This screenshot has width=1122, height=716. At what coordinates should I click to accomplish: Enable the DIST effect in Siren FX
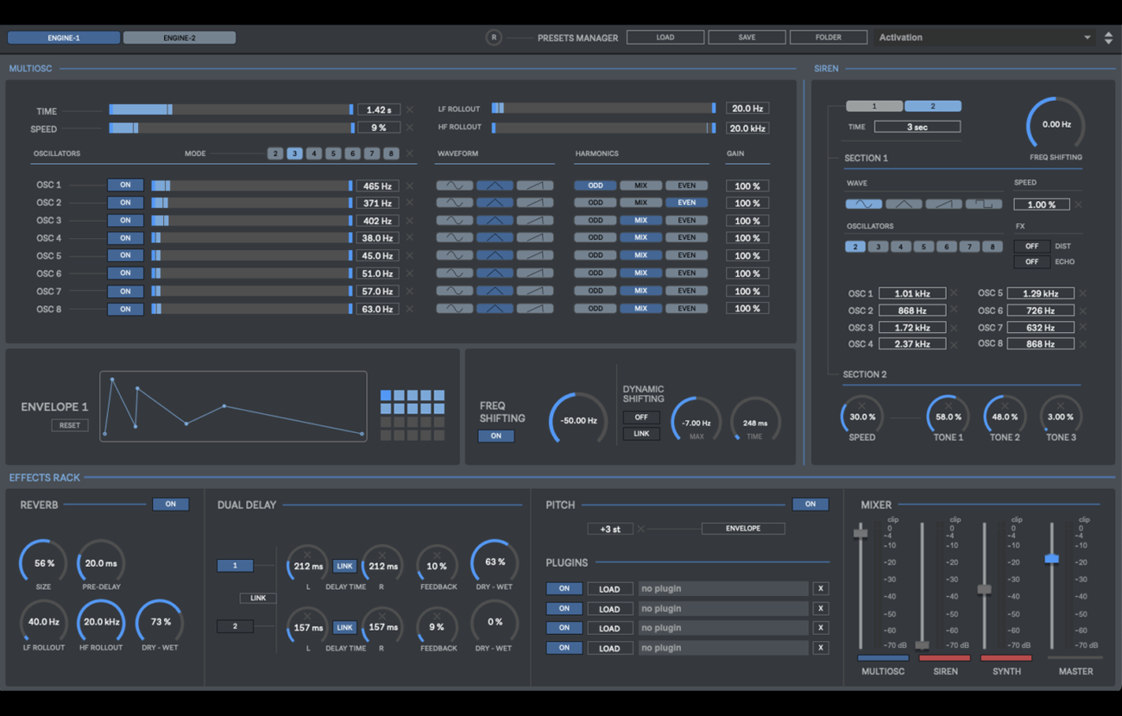(1031, 246)
